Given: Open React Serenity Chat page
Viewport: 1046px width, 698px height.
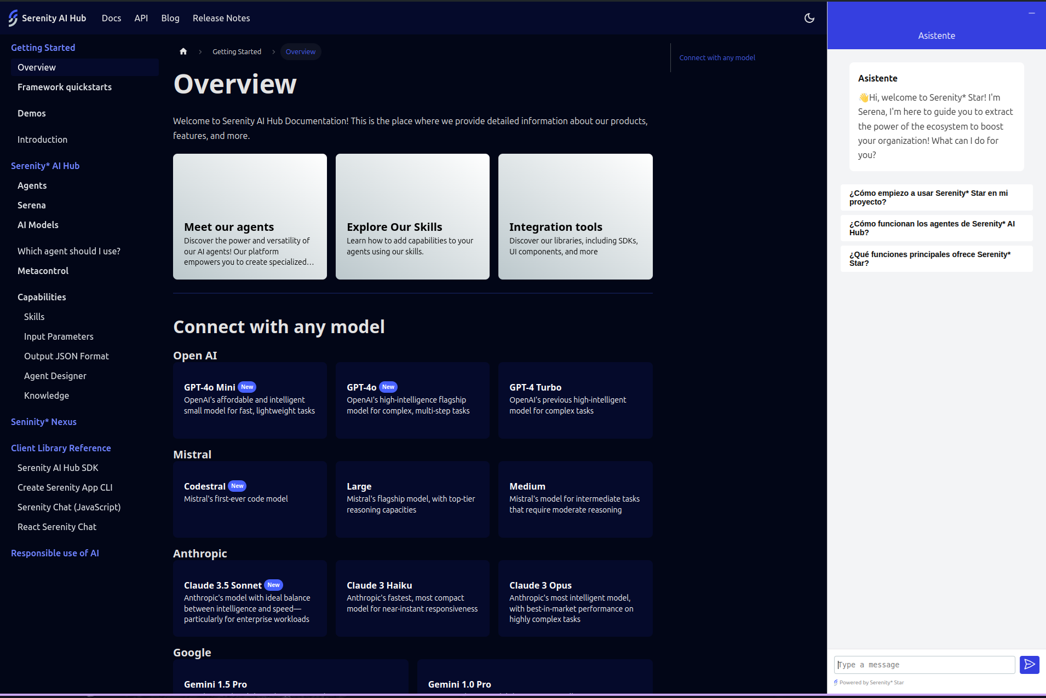Looking at the screenshot, I should click(x=57, y=527).
